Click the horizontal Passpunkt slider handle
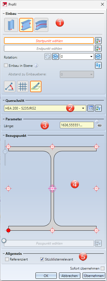The height and width of the screenshot is (281, 107). [4, 241]
